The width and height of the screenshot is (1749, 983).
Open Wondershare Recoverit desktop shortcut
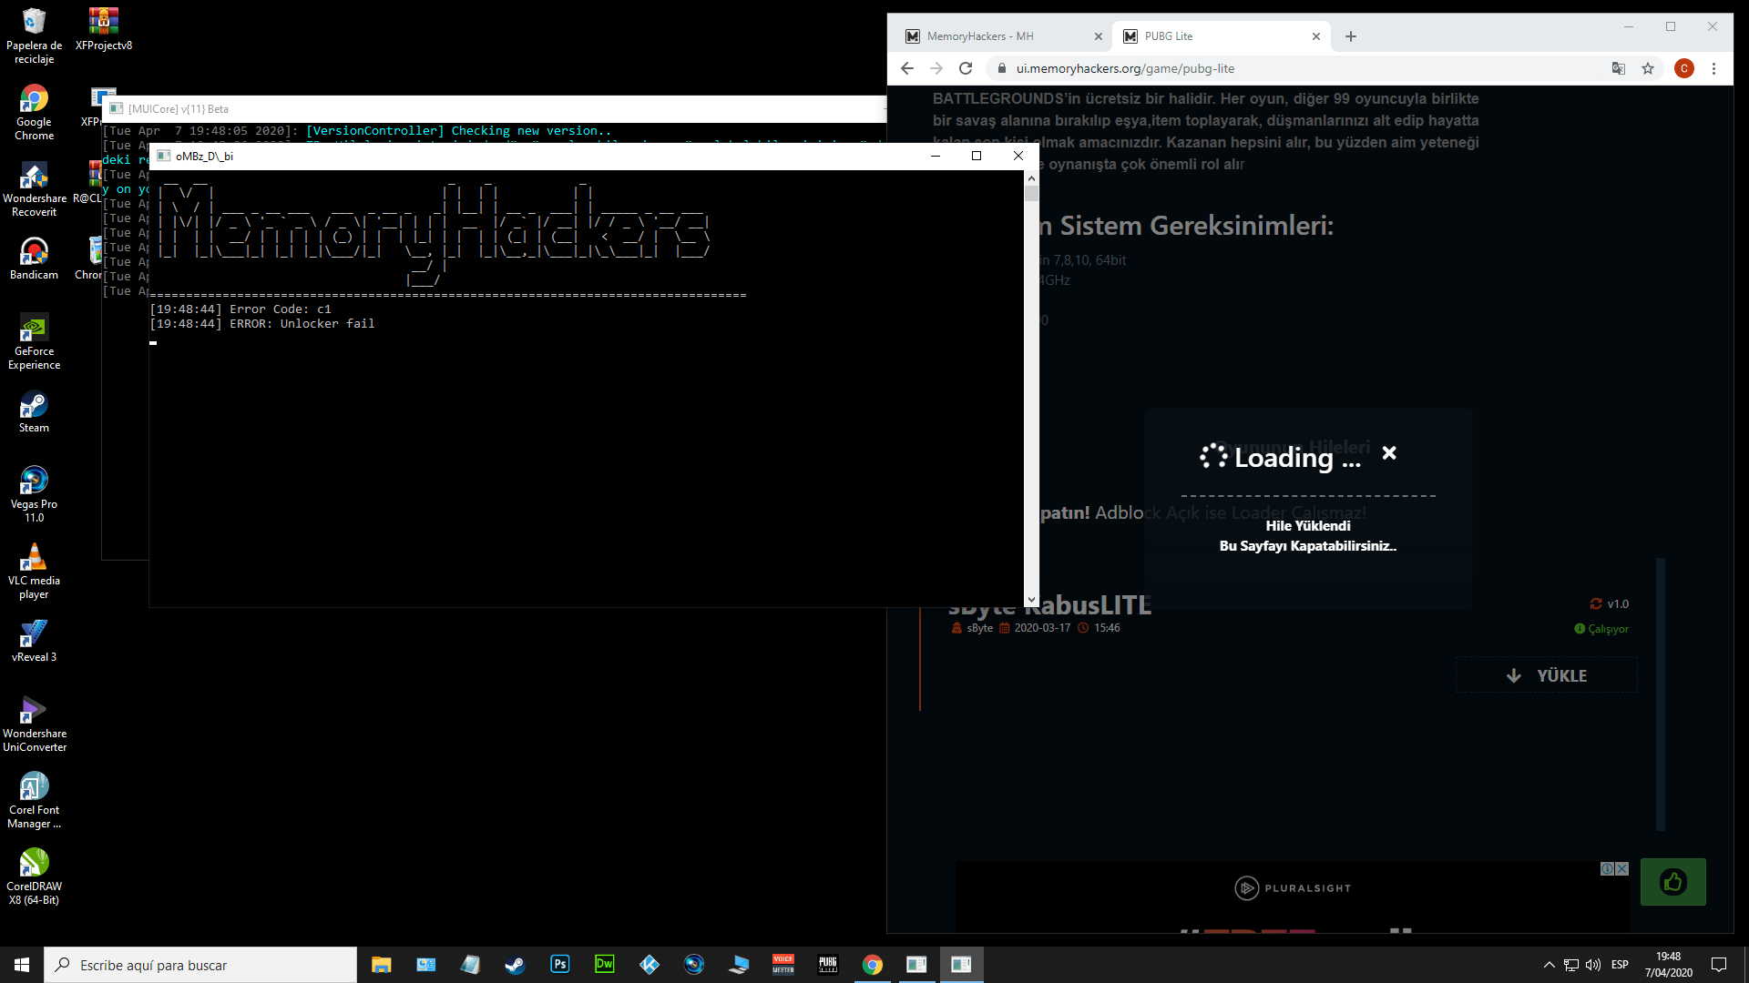[34, 189]
